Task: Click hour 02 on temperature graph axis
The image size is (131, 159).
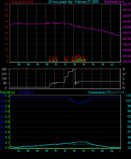Action: (19, 151)
